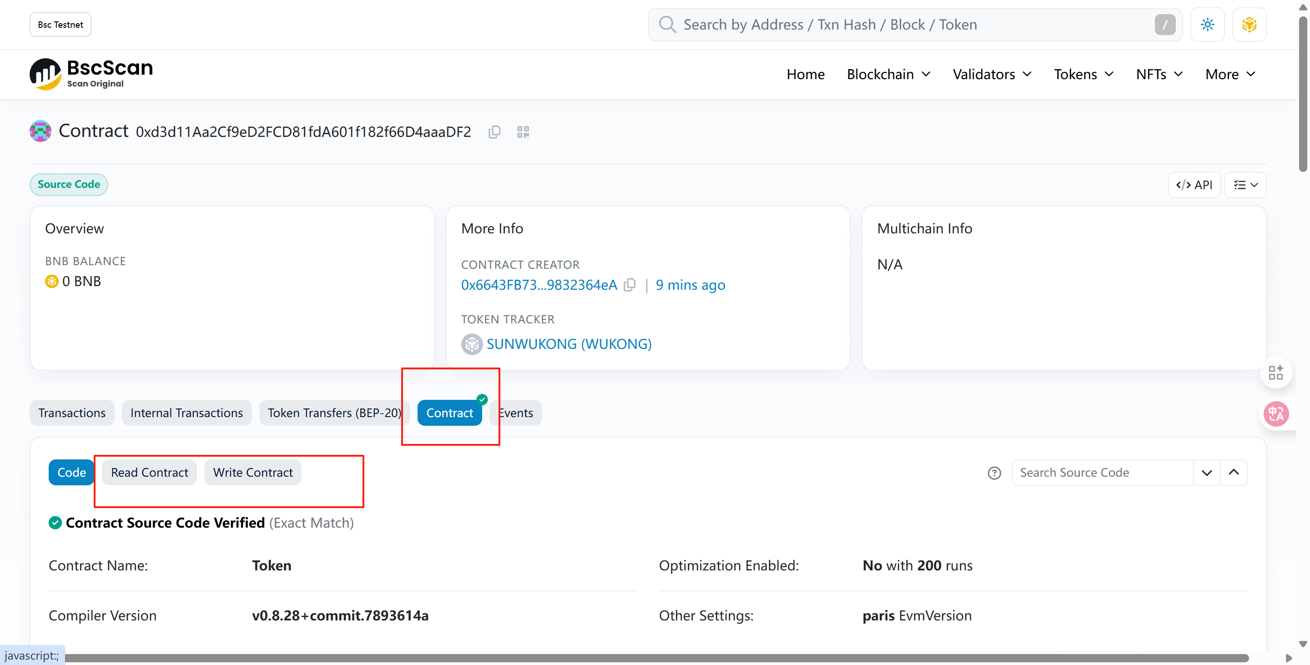The image size is (1310, 665).
Task: Toggle the light/dark theme sun icon
Action: click(x=1207, y=25)
